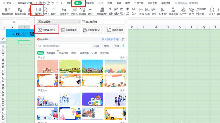Switch to the 开始 Home tab
The height and width of the screenshot is (123, 220).
pos(69,3)
